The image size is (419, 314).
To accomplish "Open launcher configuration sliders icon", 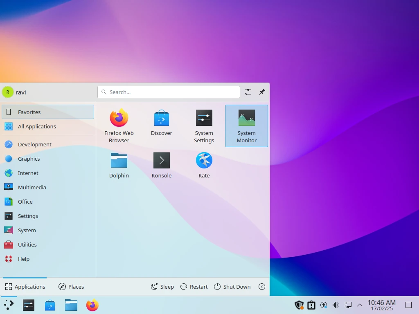I will [248, 92].
